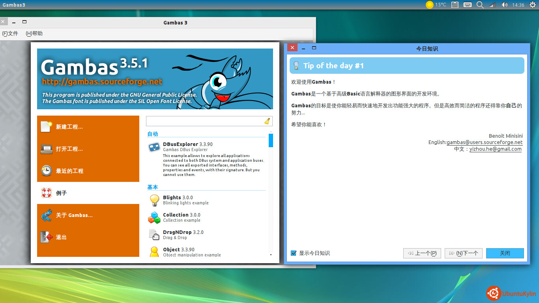Click the About Gambas shrimp icon
The width and height of the screenshot is (539, 303).
click(x=47, y=215)
